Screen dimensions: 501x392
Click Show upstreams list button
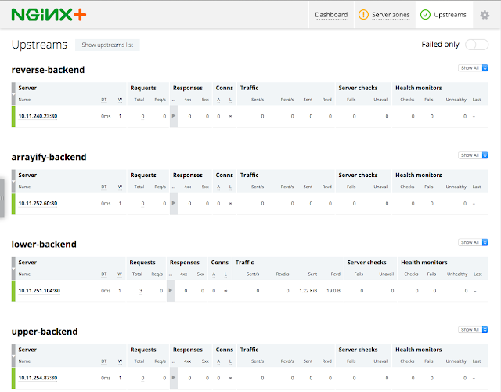(x=107, y=45)
